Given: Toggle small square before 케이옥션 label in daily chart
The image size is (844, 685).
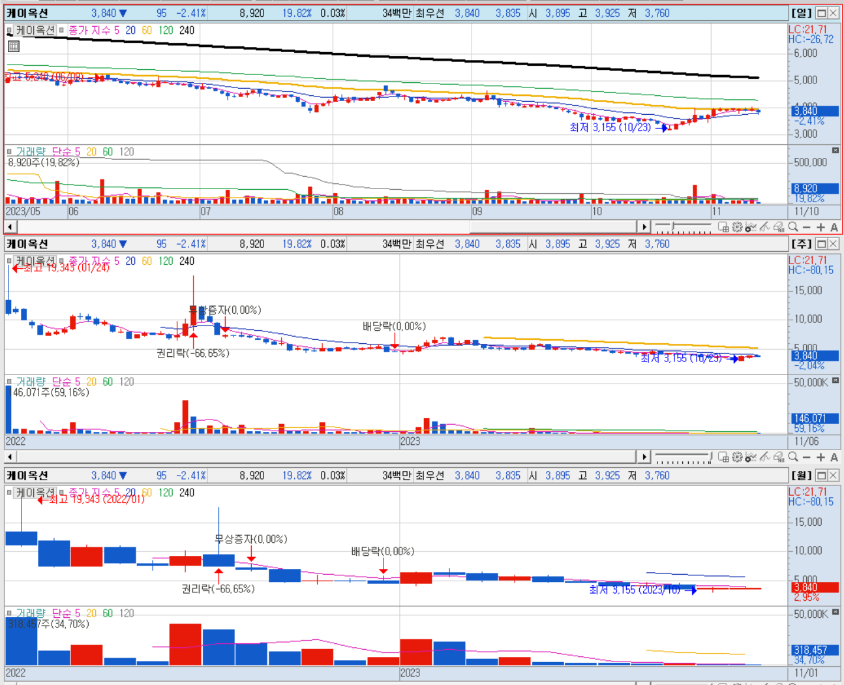Looking at the screenshot, I should click(9, 30).
